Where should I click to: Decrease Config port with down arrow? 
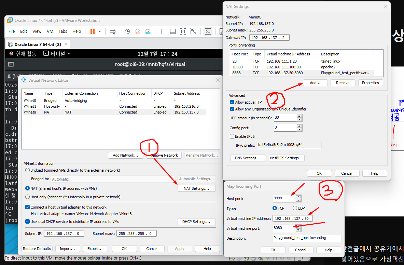299,129
